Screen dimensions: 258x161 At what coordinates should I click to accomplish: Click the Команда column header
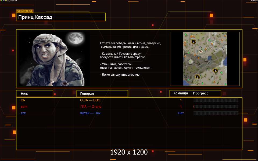[x=181, y=93]
